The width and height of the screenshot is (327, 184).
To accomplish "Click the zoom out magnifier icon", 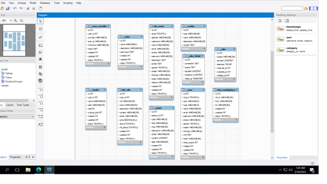I will (22, 21).
